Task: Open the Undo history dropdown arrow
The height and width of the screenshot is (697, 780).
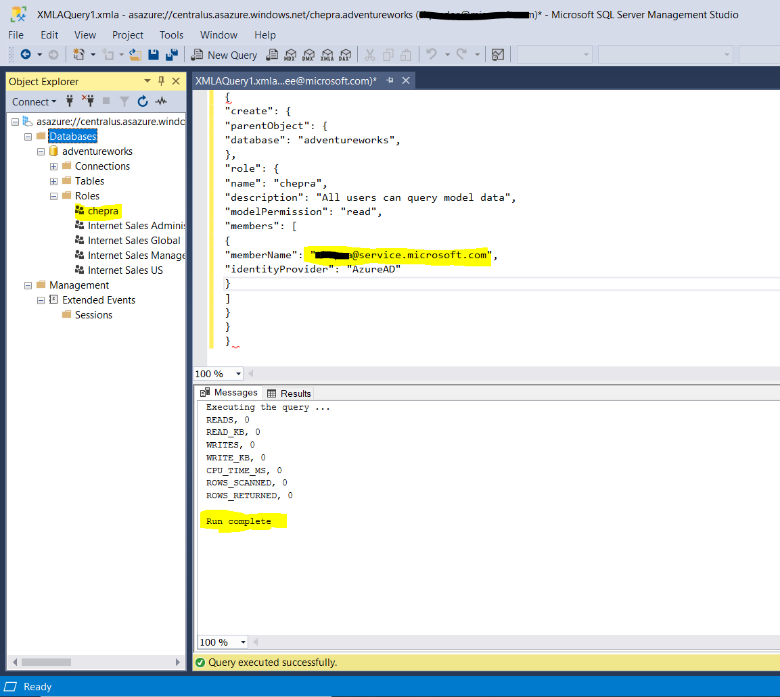Action: (x=447, y=55)
